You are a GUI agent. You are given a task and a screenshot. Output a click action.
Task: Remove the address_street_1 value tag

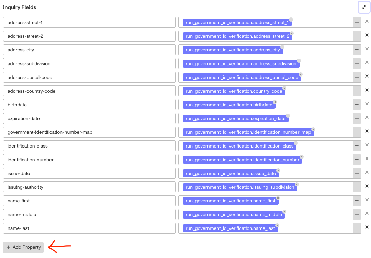(291, 20)
